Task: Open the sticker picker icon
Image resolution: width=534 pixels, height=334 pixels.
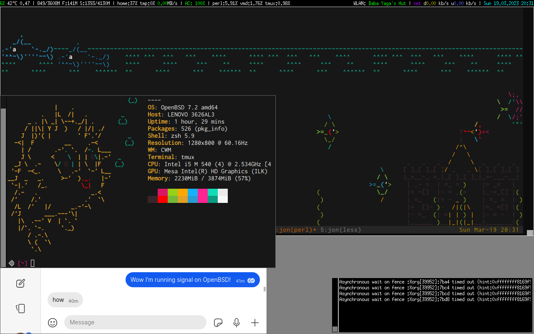Action: click(218, 322)
